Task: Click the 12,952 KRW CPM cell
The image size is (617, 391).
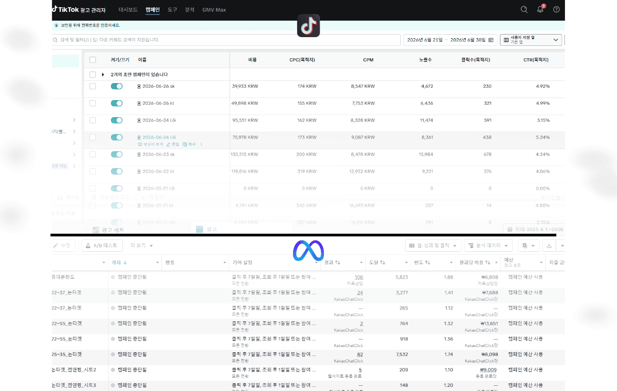Action: pyautogui.click(x=362, y=171)
